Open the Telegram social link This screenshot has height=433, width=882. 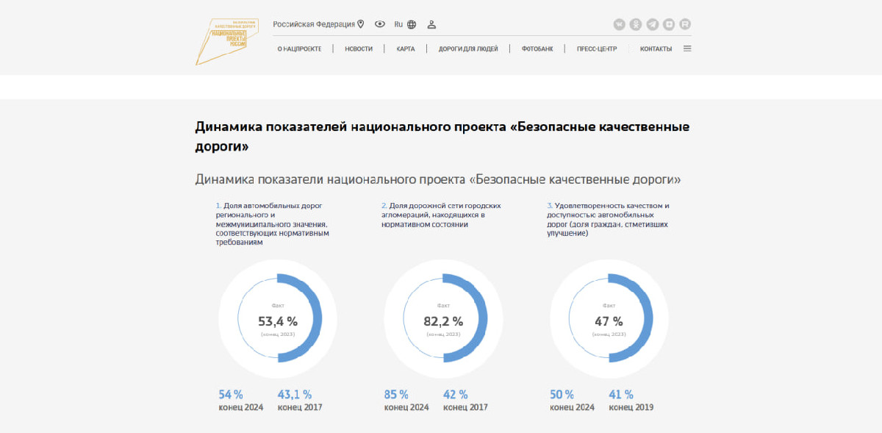(652, 24)
